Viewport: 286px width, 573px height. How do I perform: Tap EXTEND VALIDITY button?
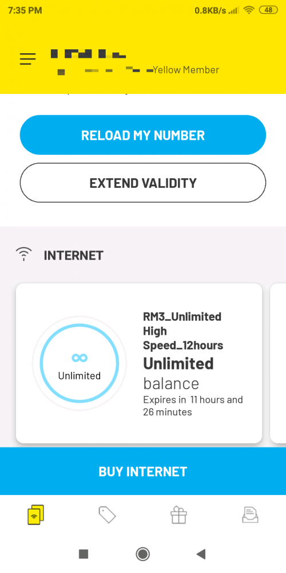pos(142,183)
